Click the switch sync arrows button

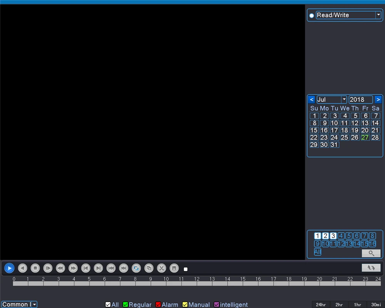click(x=371, y=268)
